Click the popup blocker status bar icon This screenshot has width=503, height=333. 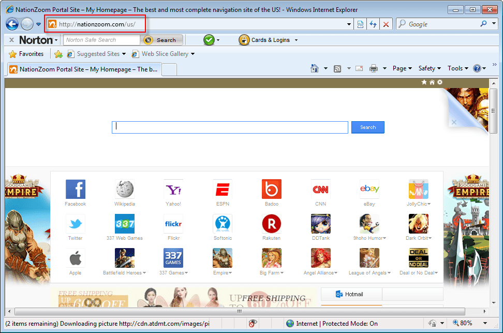click(x=253, y=323)
